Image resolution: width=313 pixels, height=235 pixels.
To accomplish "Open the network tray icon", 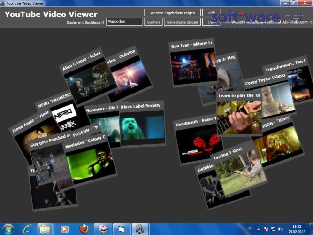I will tap(273, 229).
